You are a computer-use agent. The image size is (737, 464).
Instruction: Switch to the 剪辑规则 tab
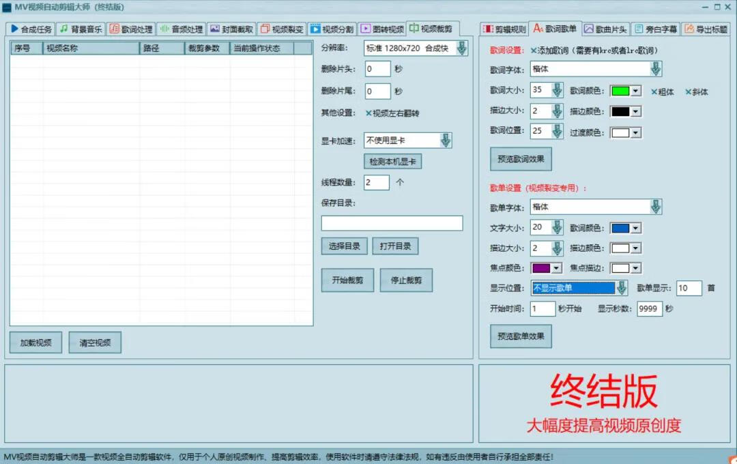504,29
